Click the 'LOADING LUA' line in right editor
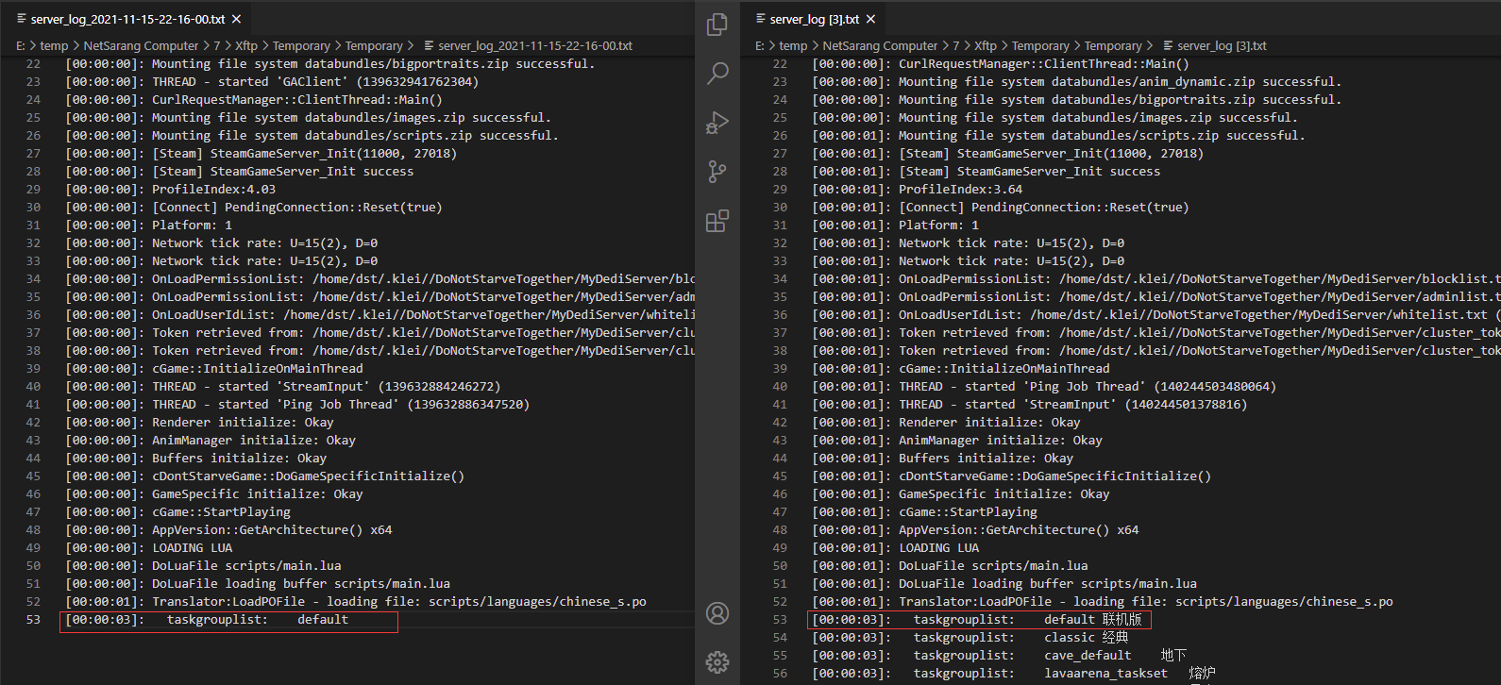This screenshot has width=1501, height=685. pos(938,548)
